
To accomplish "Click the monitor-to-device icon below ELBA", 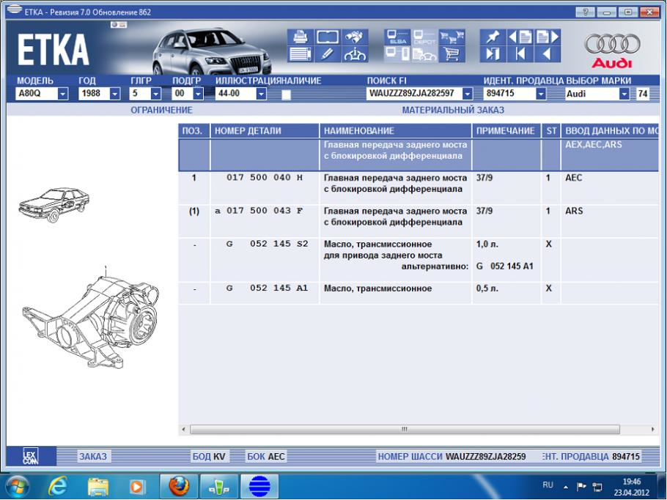I will point(397,54).
